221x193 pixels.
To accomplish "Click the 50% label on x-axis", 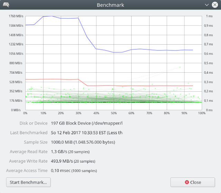I will pos(114,113).
